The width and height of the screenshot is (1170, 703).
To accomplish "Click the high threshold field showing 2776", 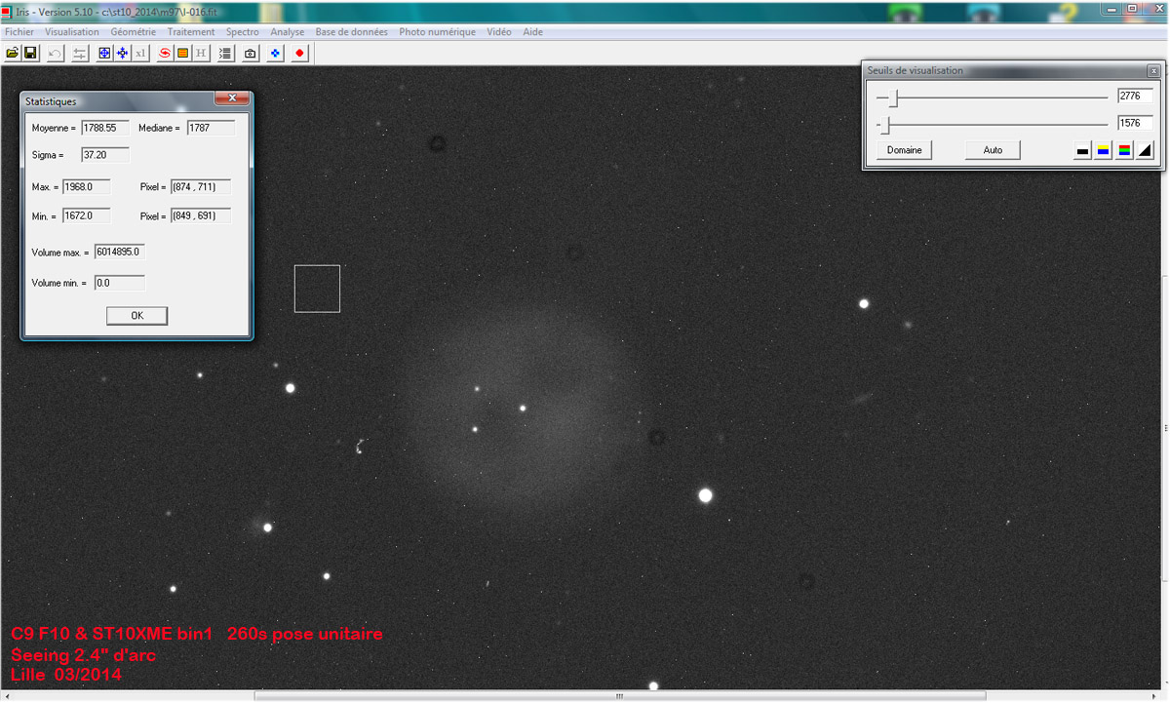I will pos(1136,96).
